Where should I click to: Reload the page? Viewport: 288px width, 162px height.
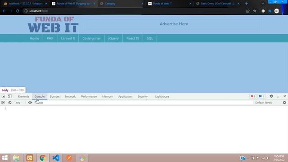[x=18, y=11]
